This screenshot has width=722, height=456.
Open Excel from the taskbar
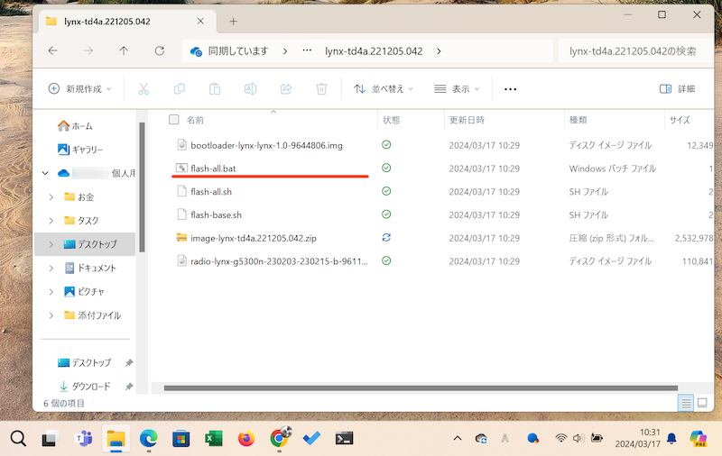pyautogui.click(x=213, y=438)
